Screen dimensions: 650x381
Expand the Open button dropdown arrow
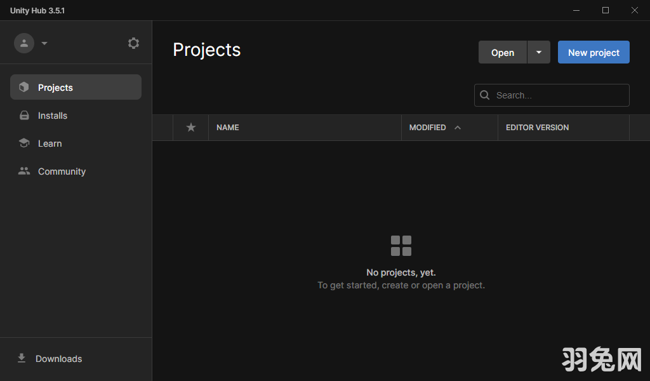tap(539, 53)
